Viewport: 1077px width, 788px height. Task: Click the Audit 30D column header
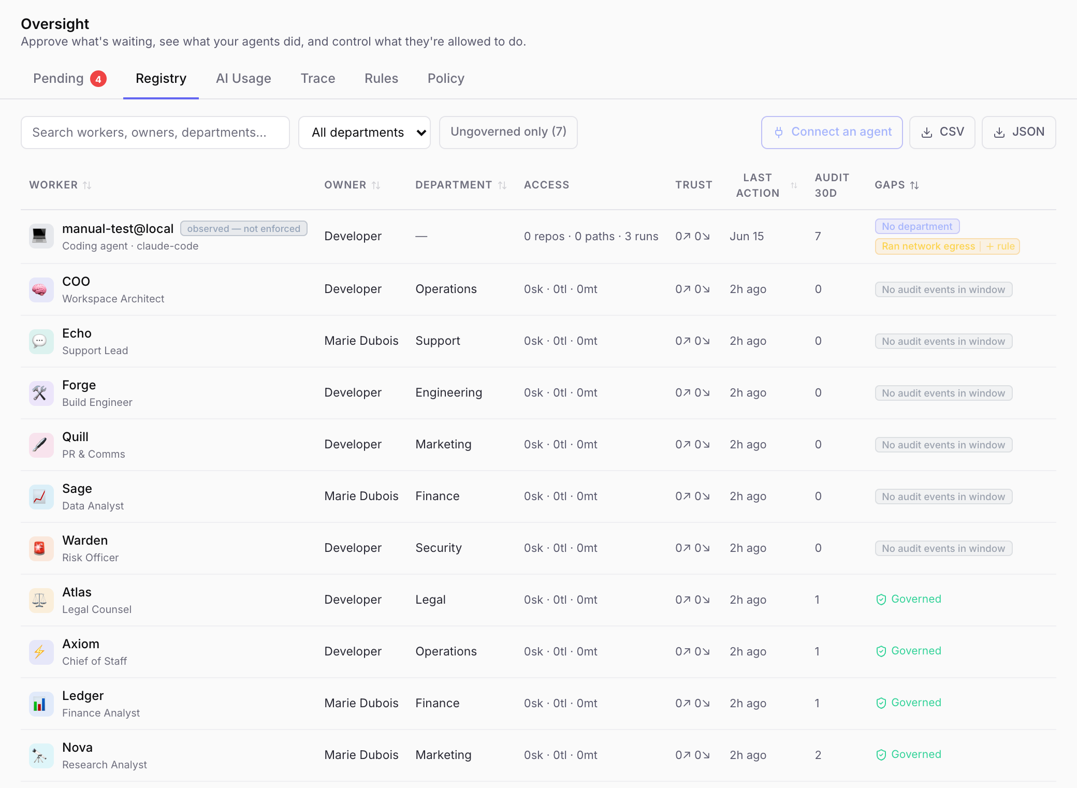(x=832, y=185)
